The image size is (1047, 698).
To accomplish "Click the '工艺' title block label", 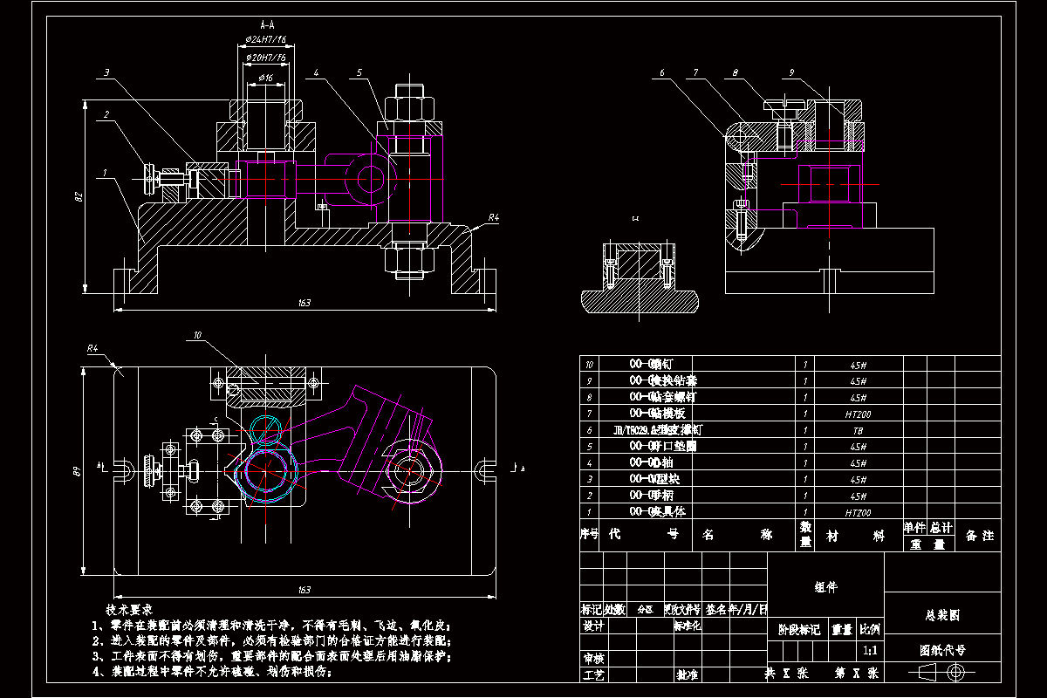I will [593, 674].
